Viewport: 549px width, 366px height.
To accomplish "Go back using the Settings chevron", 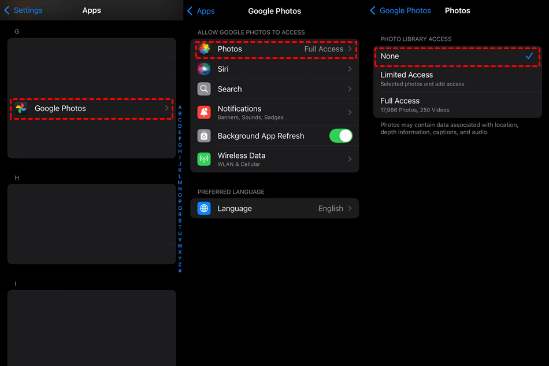I will (7, 10).
